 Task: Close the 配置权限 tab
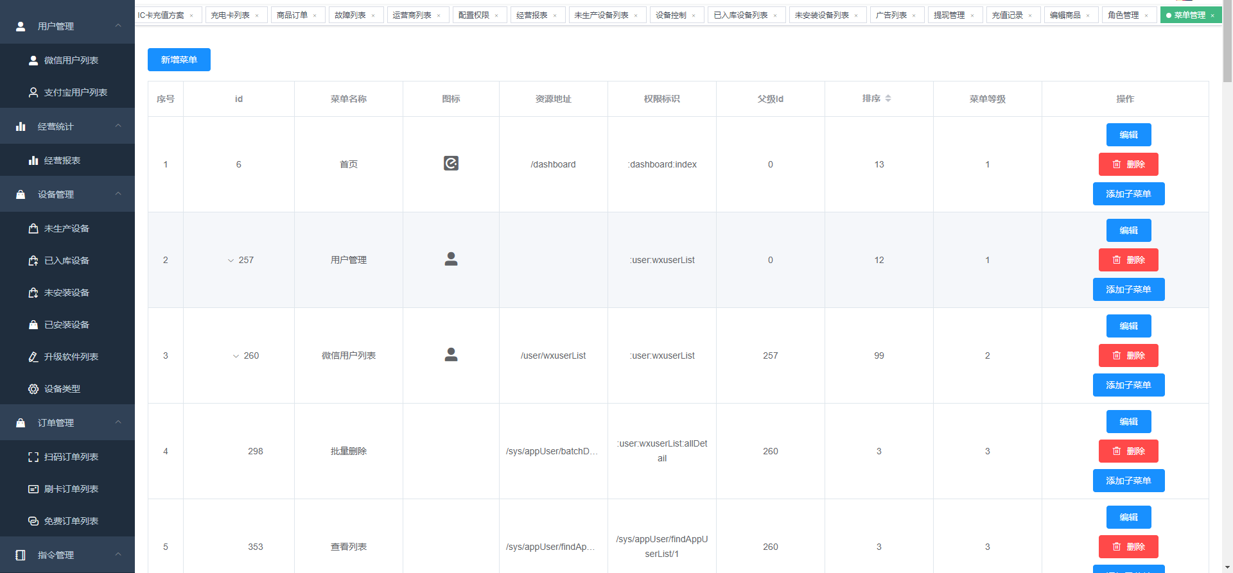496,15
